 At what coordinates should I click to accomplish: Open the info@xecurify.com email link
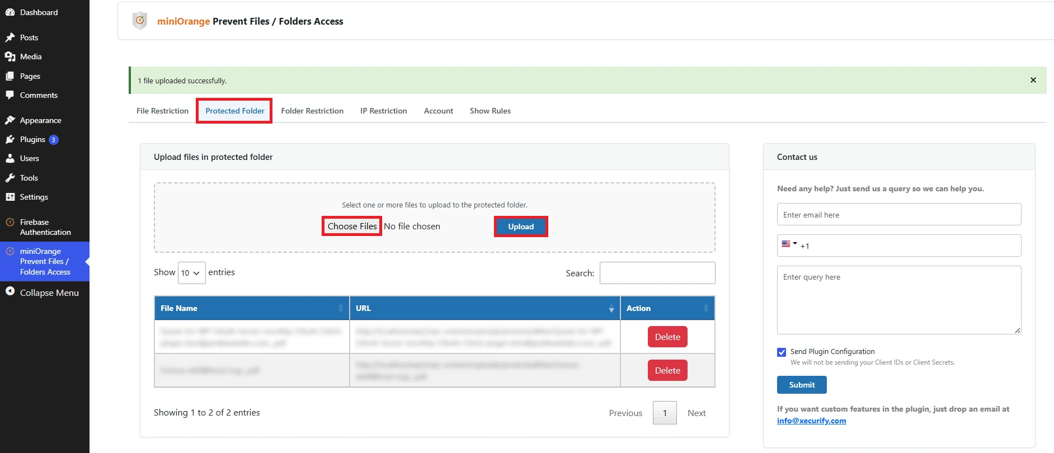(x=811, y=421)
